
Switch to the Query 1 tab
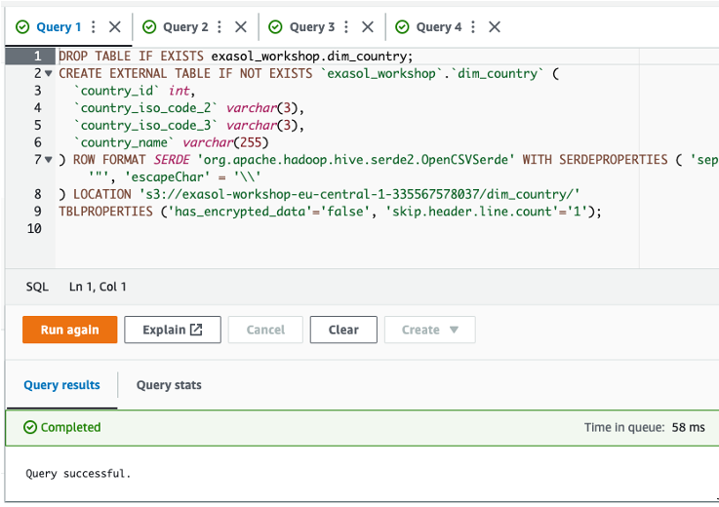click(x=59, y=27)
